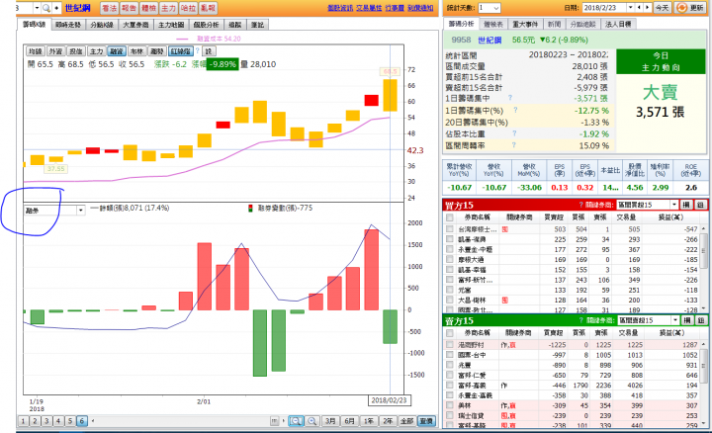Image resolution: width=712 pixels, height=433 pixels.
Task: Open the 日期 date picker dropdown arrow
Action: coord(630,8)
